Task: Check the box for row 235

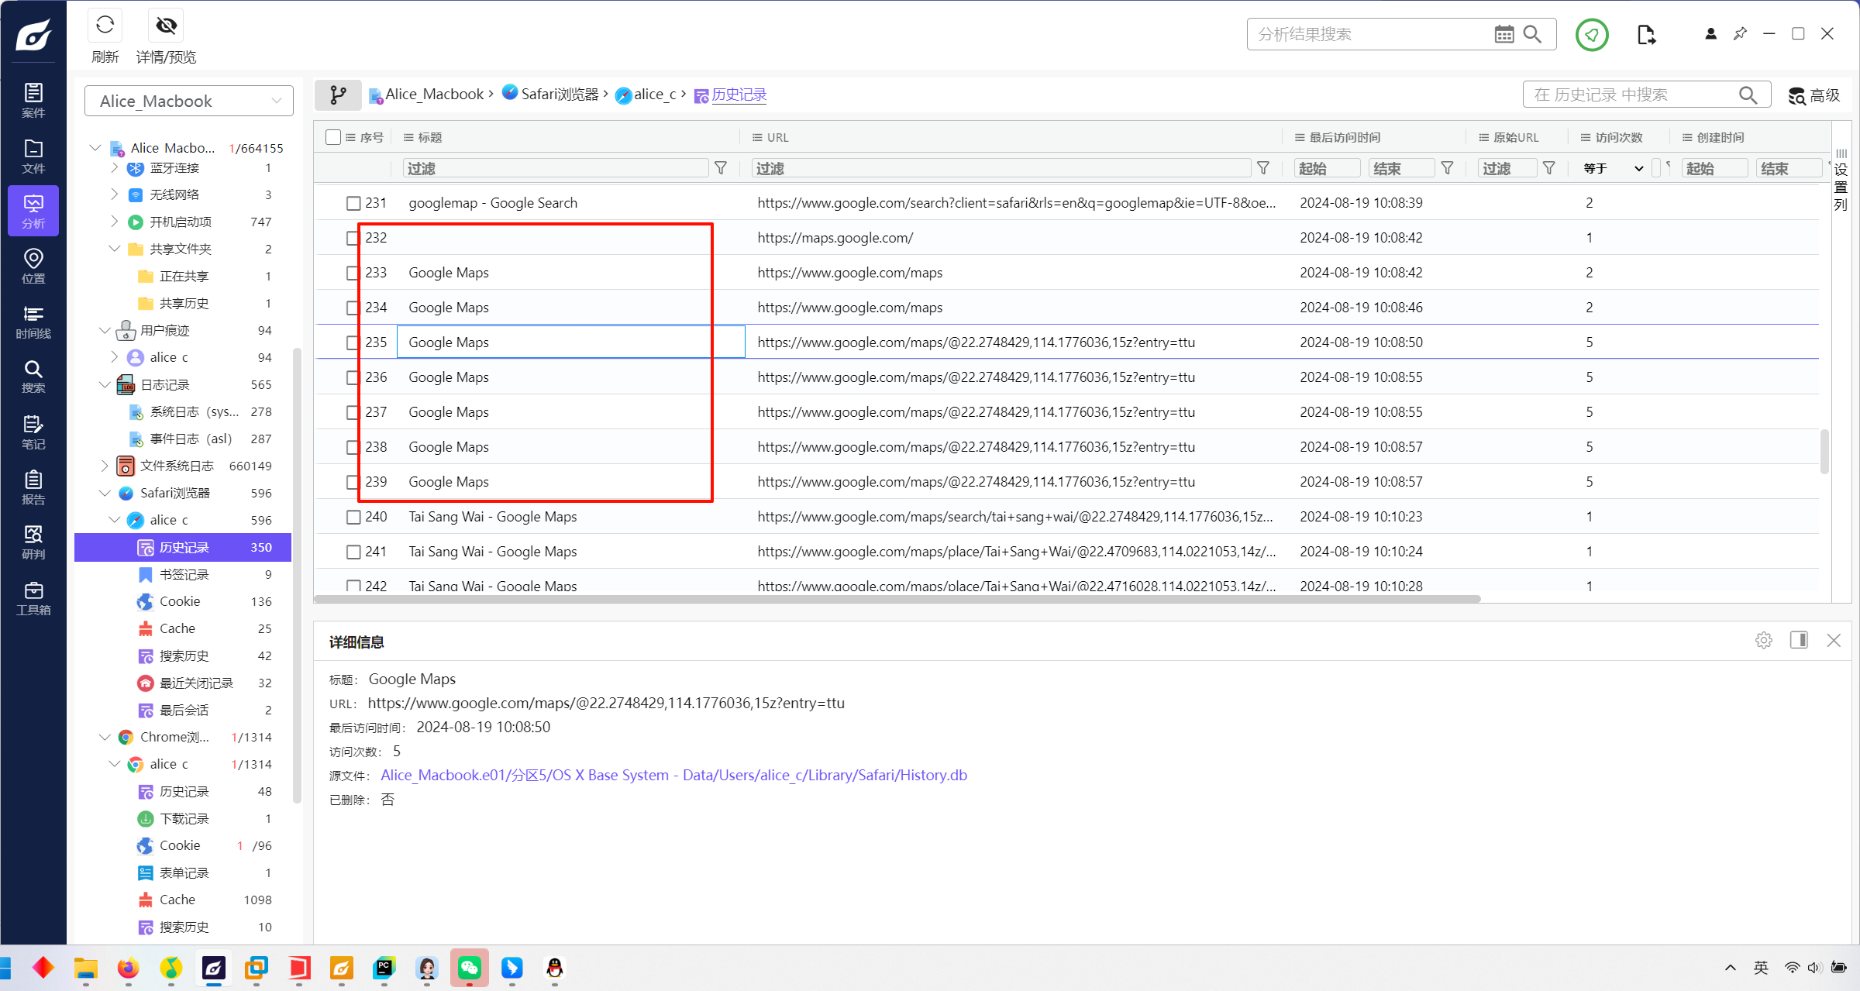Action: [x=353, y=342]
